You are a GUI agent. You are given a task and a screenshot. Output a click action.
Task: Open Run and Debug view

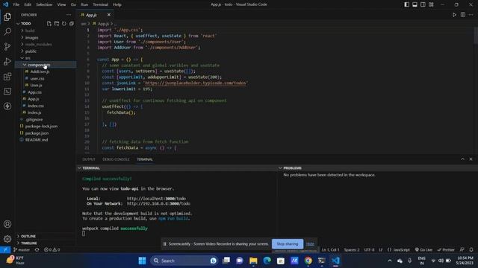(x=7, y=61)
